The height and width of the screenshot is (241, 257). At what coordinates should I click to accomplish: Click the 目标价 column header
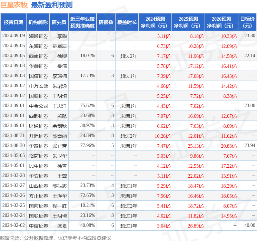click(247, 22)
